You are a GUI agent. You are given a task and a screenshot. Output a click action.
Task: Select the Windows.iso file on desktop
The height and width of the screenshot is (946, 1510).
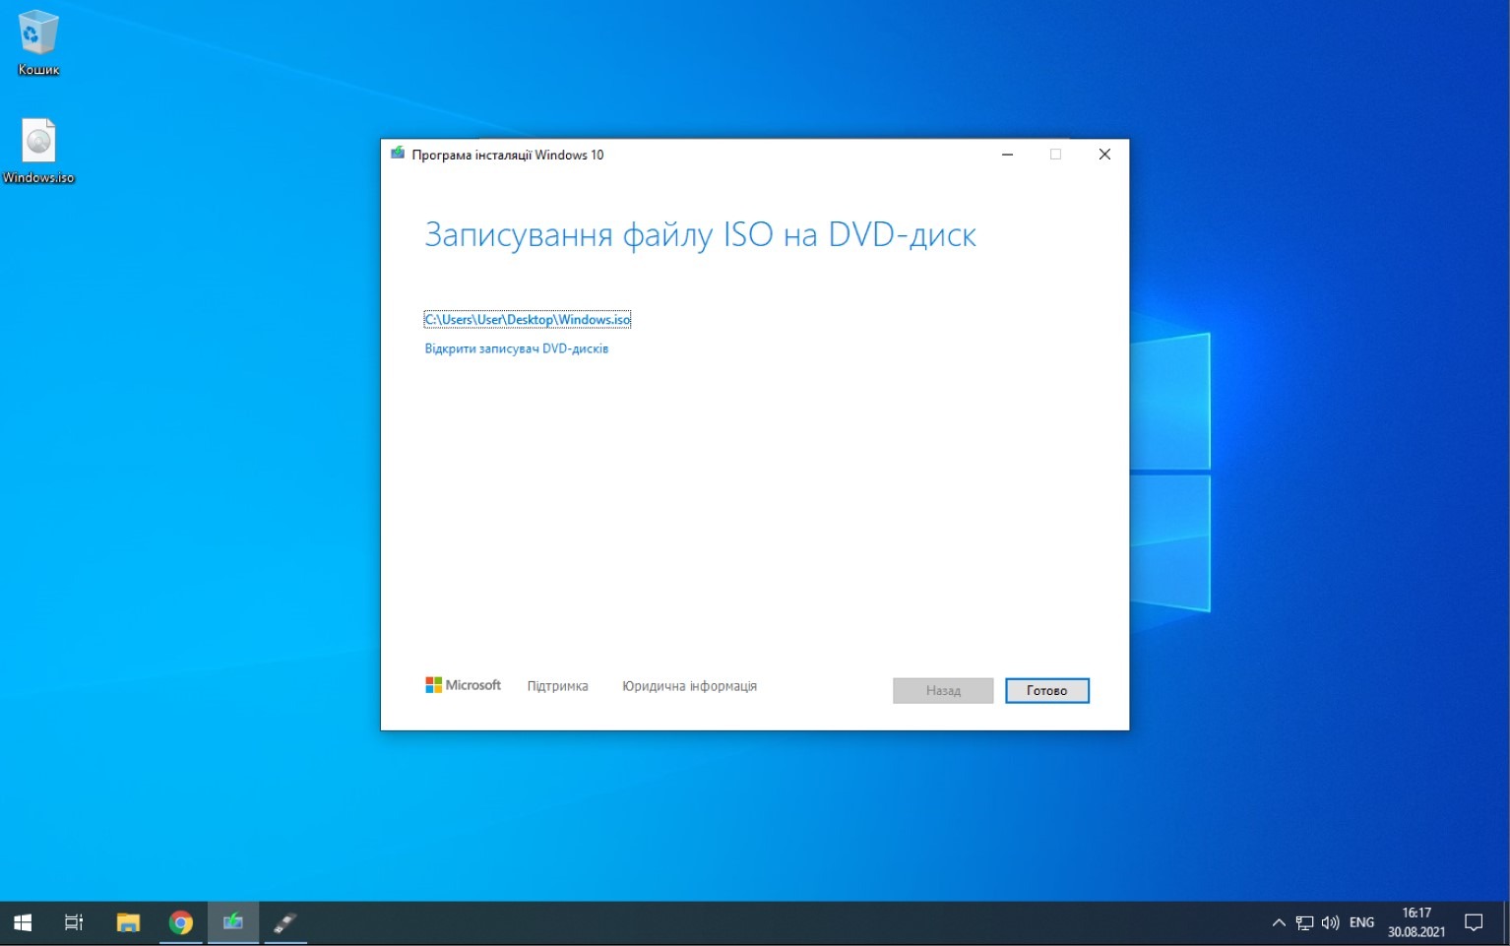pos(38,152)
